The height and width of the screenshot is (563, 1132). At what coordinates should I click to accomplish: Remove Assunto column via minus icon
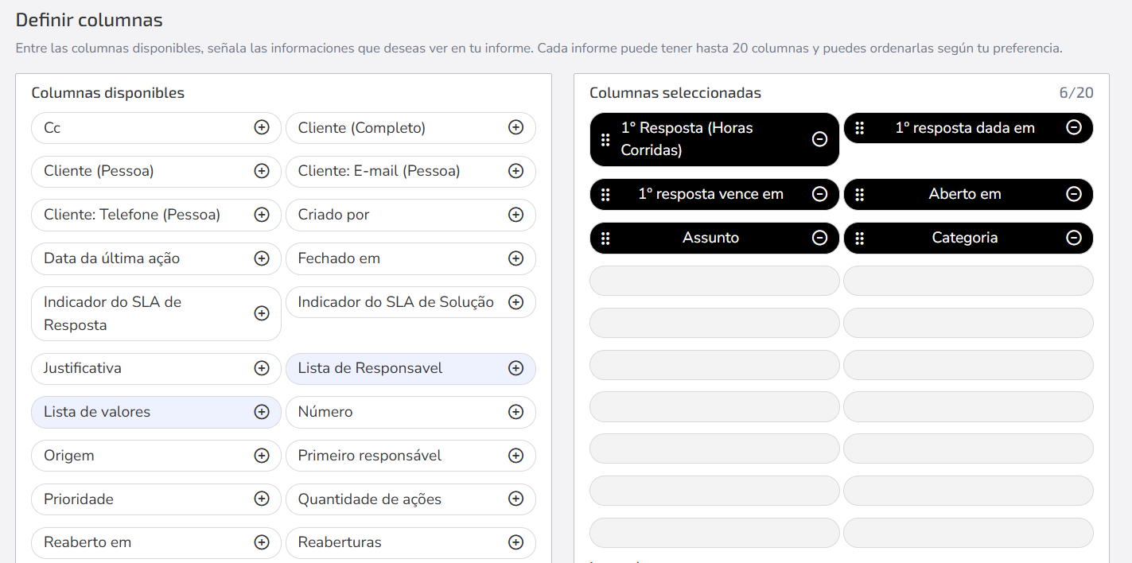(x=819, y=238)
